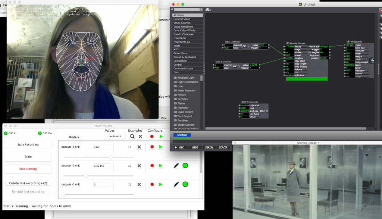Choose 3D Mesh Projector actor
Image resolution: width=382 pixels, height=219 pixels.
pyautogui.click(x=184, y=91)
